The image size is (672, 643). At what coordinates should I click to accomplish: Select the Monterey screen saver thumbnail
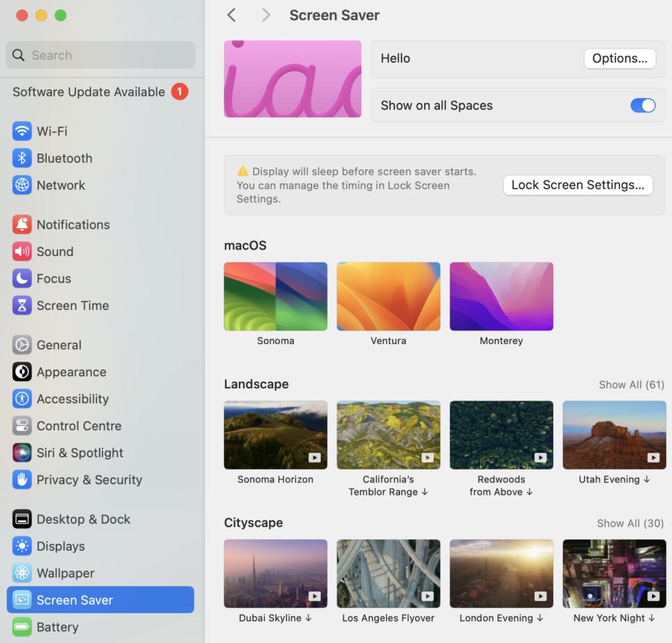[501, 296]
